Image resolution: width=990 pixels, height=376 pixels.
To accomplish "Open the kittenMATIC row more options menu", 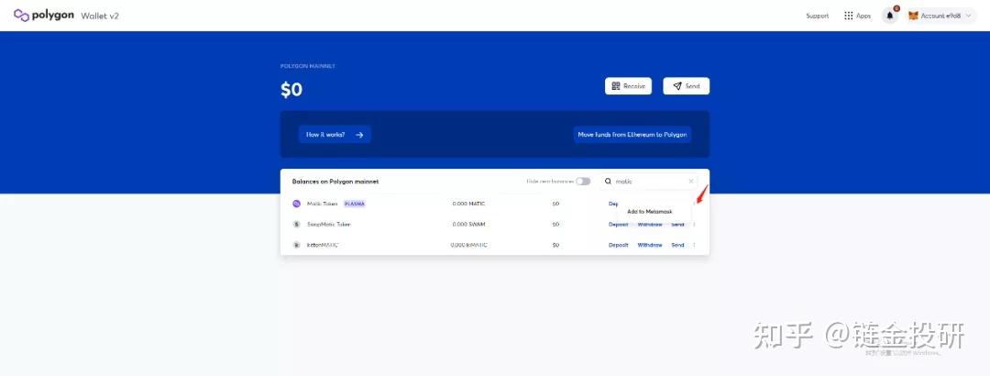I will (694, 245).
